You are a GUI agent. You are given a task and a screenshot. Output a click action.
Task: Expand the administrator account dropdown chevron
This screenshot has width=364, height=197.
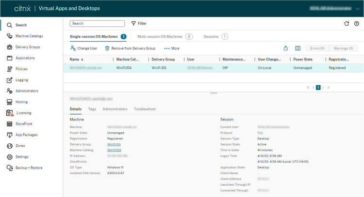(358, 9)
